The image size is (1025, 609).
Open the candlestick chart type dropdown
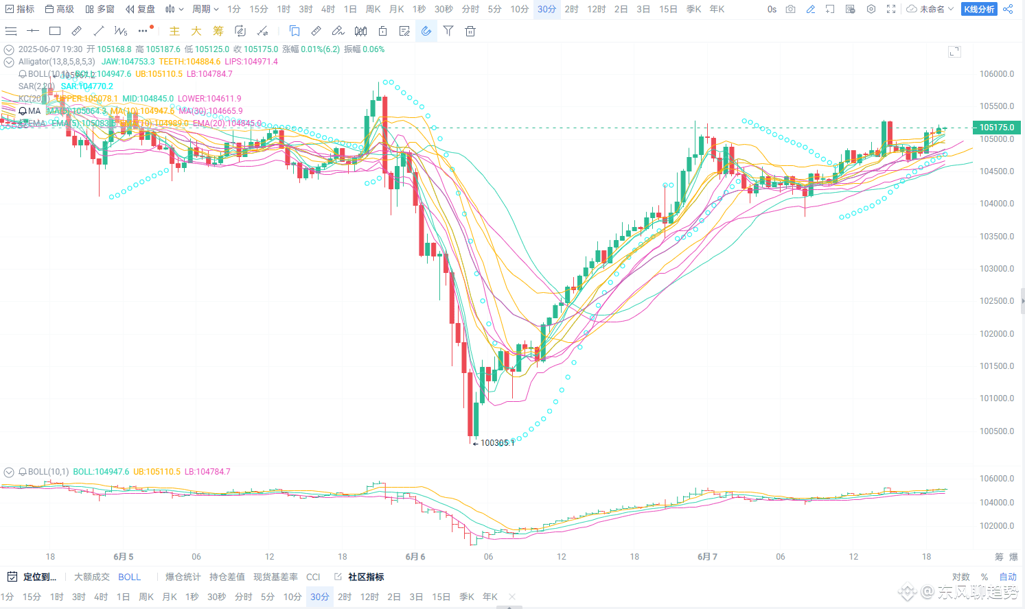tap(174, 9)
